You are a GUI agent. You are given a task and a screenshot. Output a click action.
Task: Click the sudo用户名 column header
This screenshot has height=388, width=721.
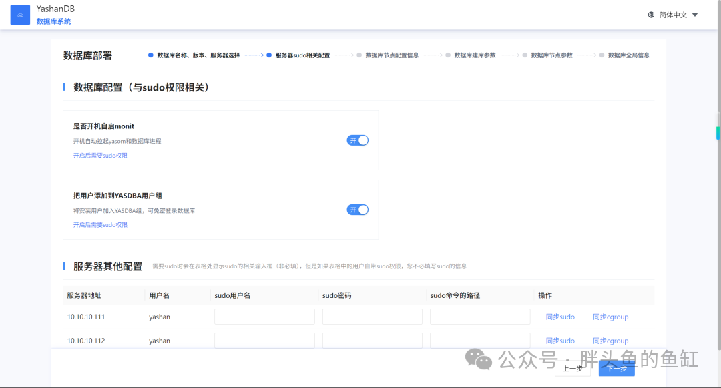pyautogui.click(x=232, y=295)
